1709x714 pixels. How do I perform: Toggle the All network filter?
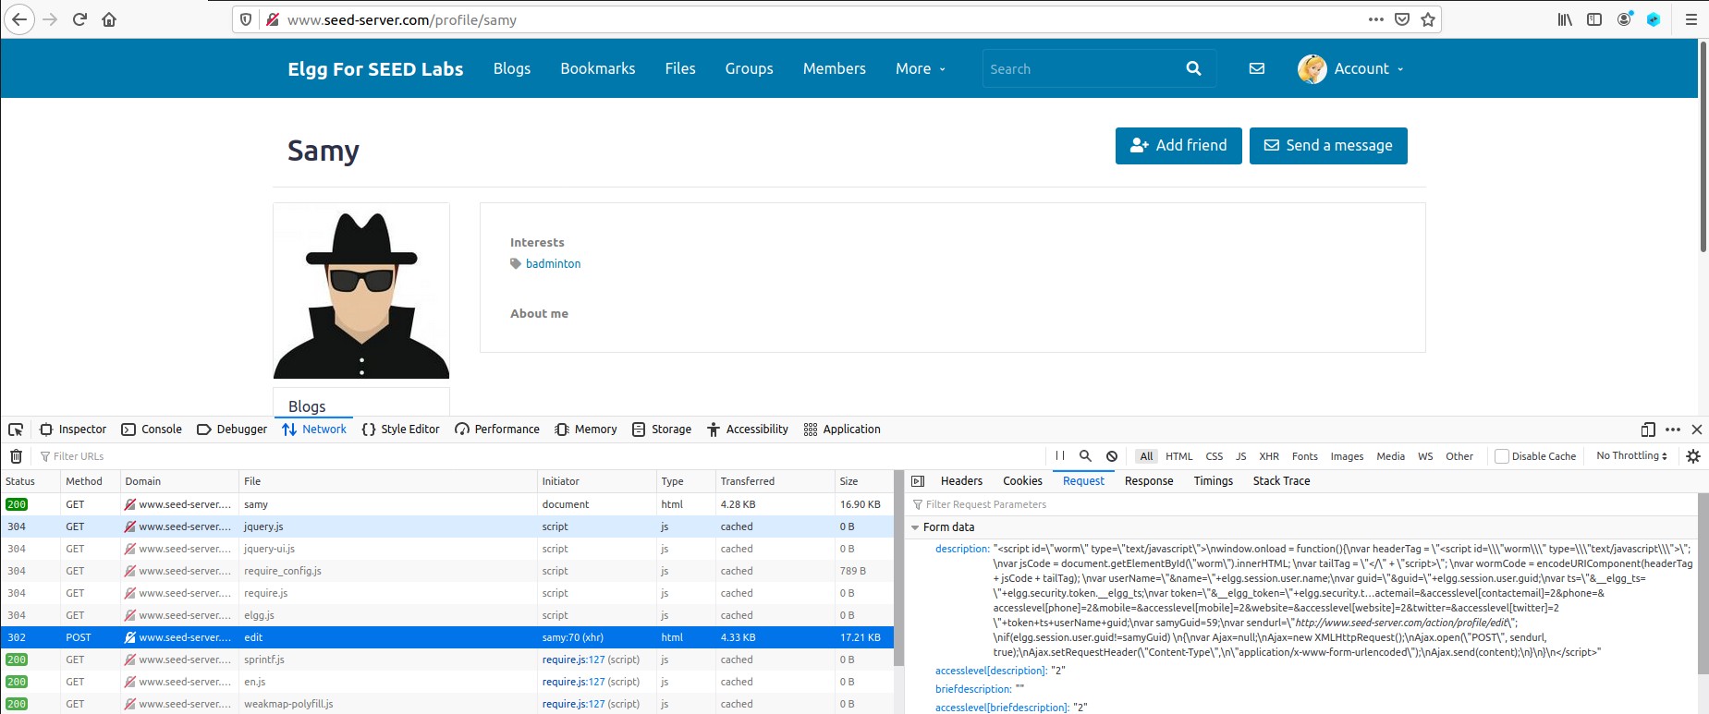click(x=1146, y=456)
